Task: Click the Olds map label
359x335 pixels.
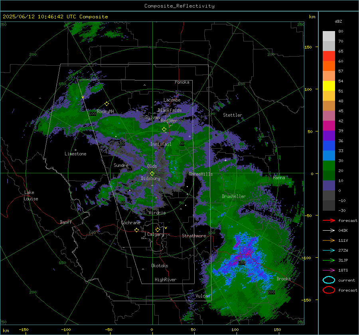Action: pyautogui.click(x=152, y=166)
